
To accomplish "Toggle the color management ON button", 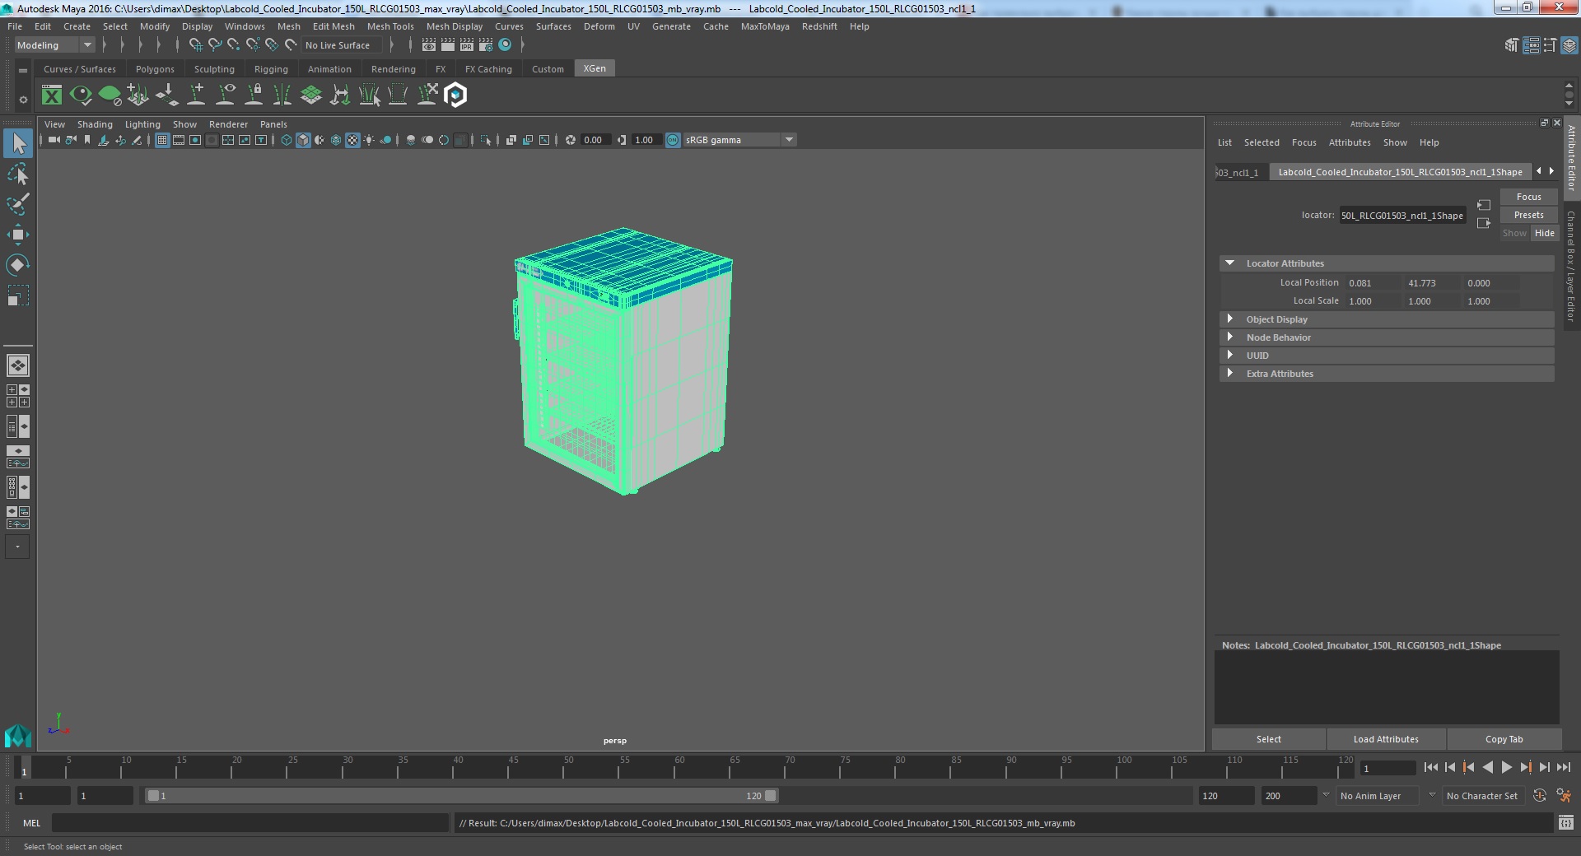I will pos(673,140).
